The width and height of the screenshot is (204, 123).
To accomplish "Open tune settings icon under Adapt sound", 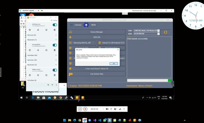I will coord(38,75).
